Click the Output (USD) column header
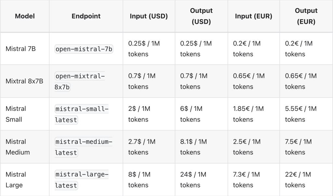Screen dimensions: 333x196 (x=201, y=16)
